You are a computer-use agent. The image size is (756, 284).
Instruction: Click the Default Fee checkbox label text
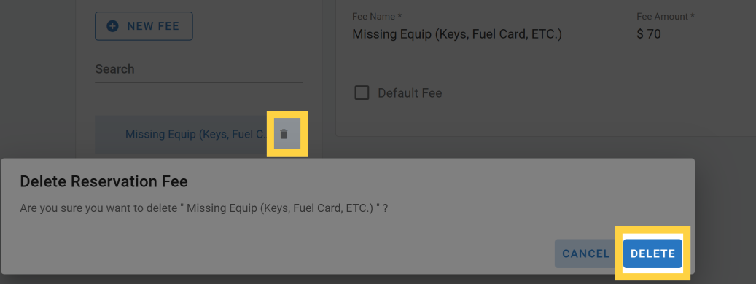click(410, 93)
